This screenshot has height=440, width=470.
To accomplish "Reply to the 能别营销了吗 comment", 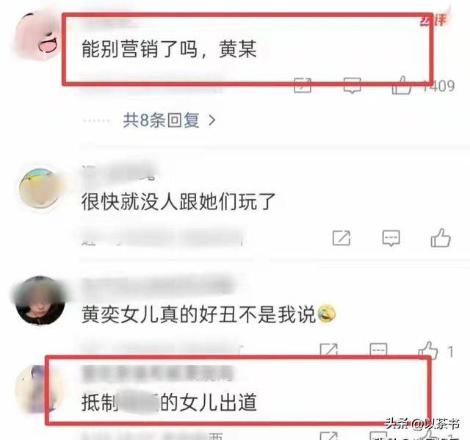I will [x=352, y=85].
